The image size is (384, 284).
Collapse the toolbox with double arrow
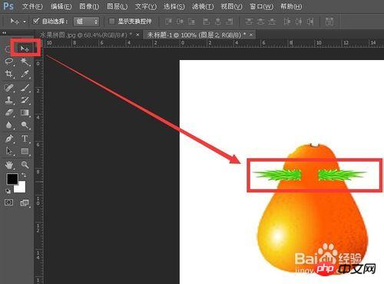4,33
